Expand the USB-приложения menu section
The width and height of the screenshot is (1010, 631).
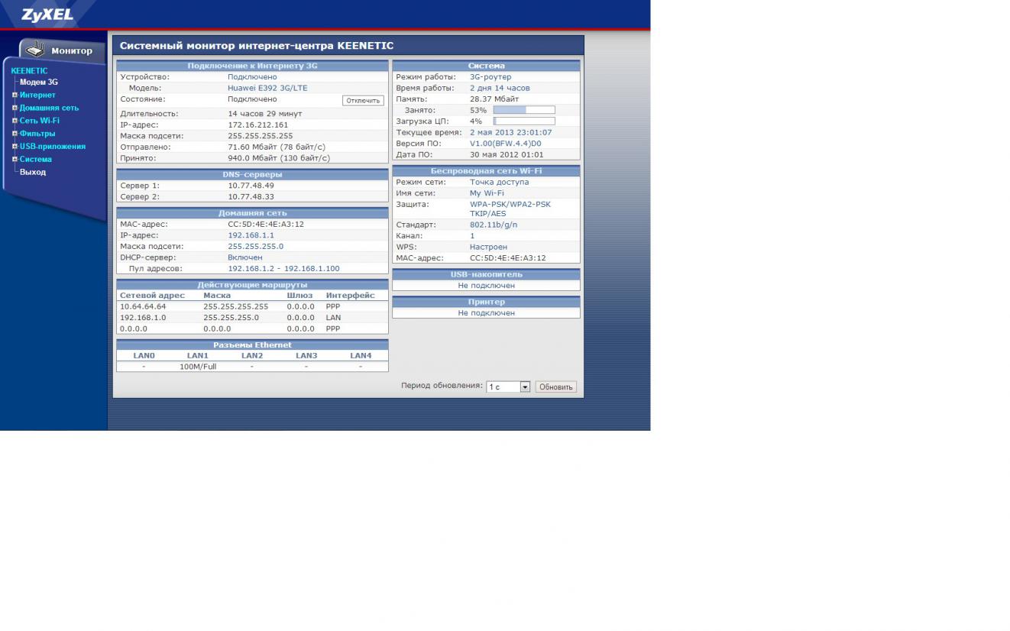pos(15,147)
